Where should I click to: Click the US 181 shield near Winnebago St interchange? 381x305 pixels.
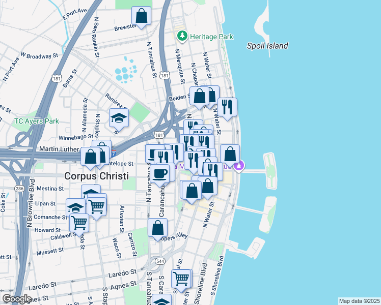[x=159, y=135]
